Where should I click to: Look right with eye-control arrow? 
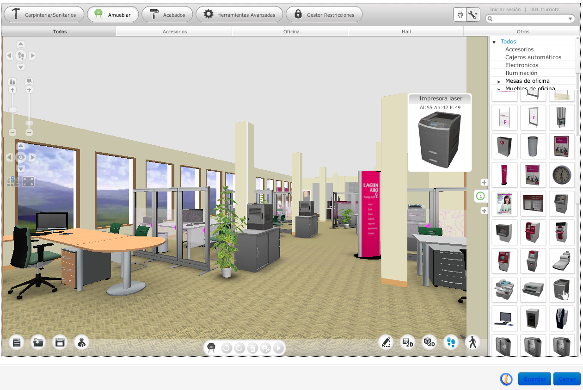tap(32, 158)
